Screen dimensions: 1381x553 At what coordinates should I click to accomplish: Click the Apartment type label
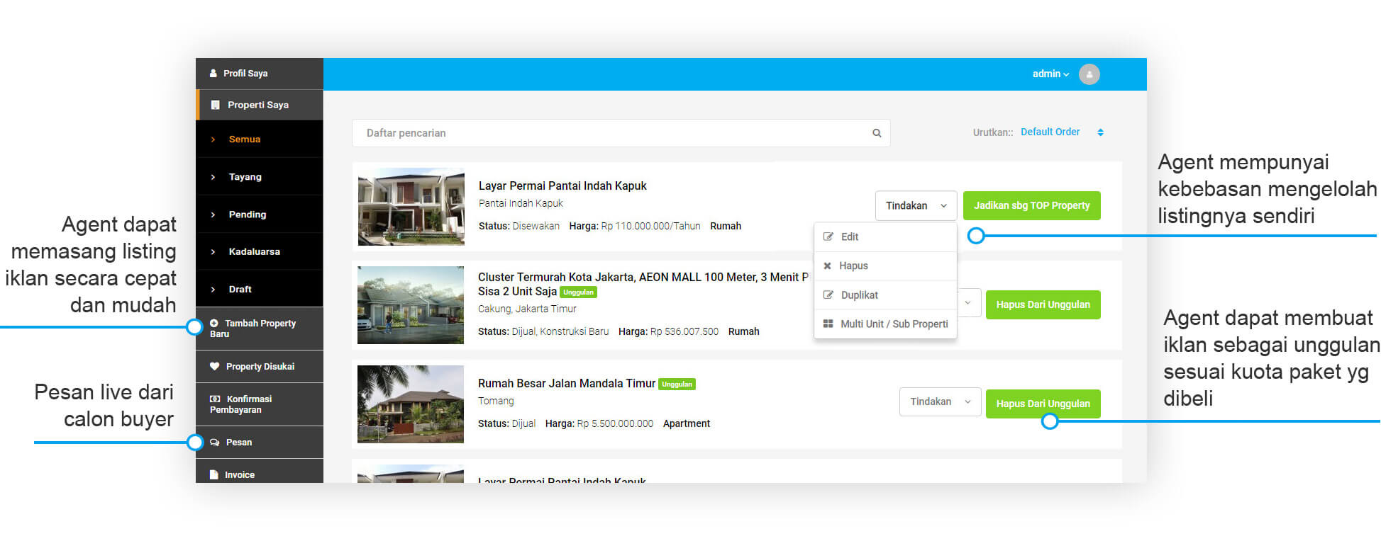tap(687, 423)
